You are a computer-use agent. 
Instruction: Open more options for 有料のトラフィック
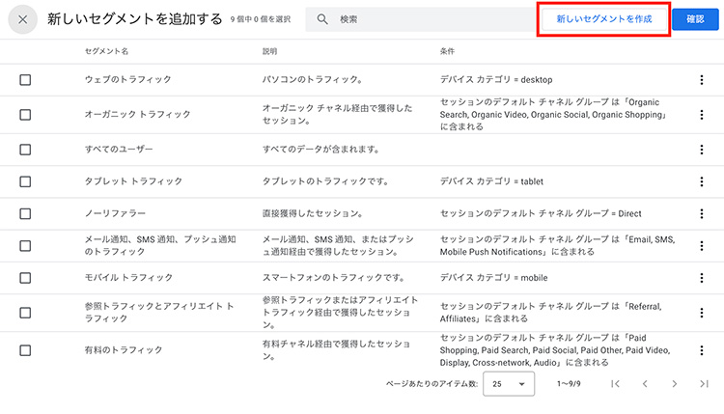(702, 350)
